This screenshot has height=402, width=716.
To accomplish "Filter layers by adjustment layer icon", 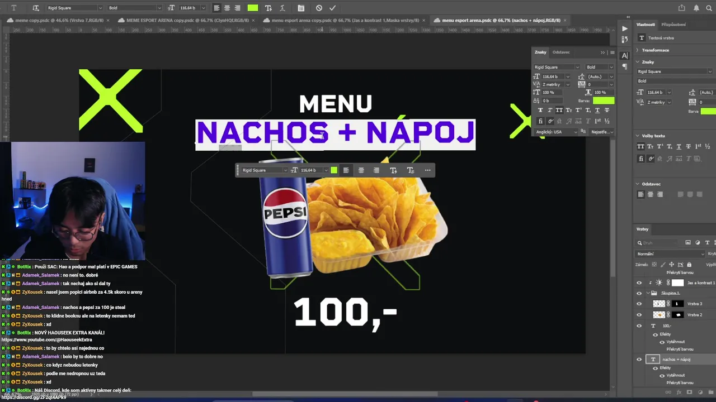I will [698, 243].
